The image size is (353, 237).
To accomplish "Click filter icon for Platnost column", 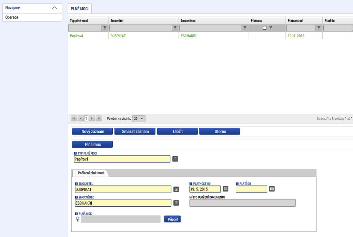I will click(x=271, y=28).
